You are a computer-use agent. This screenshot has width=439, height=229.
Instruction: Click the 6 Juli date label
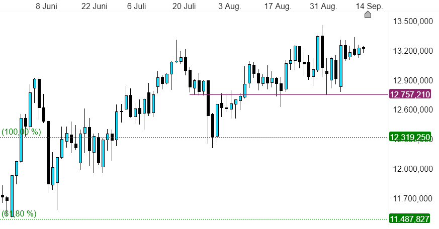(137, 6)
